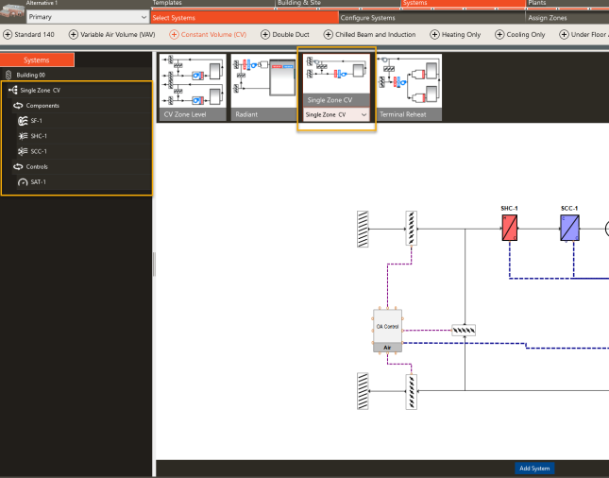The image size is (609, 478).
Task: Select the CV Zone Level system thumbnail
Action: point(193,87)
